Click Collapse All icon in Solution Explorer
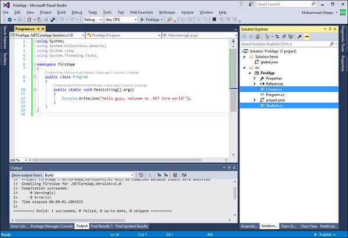 coord(283,36)
